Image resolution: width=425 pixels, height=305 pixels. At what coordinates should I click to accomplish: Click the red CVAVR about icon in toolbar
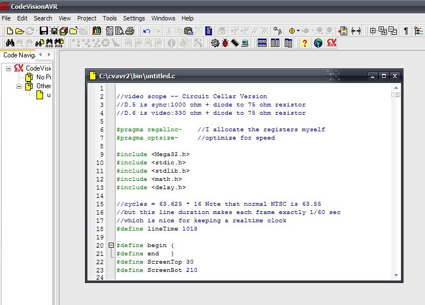click(332, 42)
